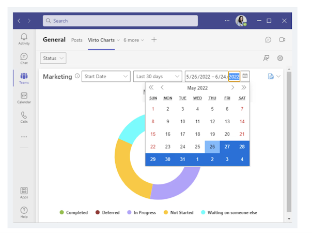
Task: Select the Teams icon in sidebar
Action: [24, 78]
